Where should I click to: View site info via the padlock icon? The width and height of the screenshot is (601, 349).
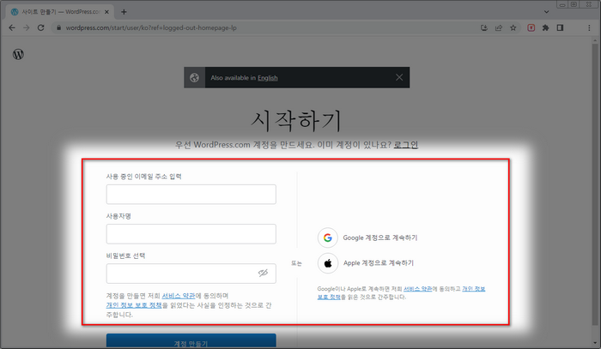58,27
